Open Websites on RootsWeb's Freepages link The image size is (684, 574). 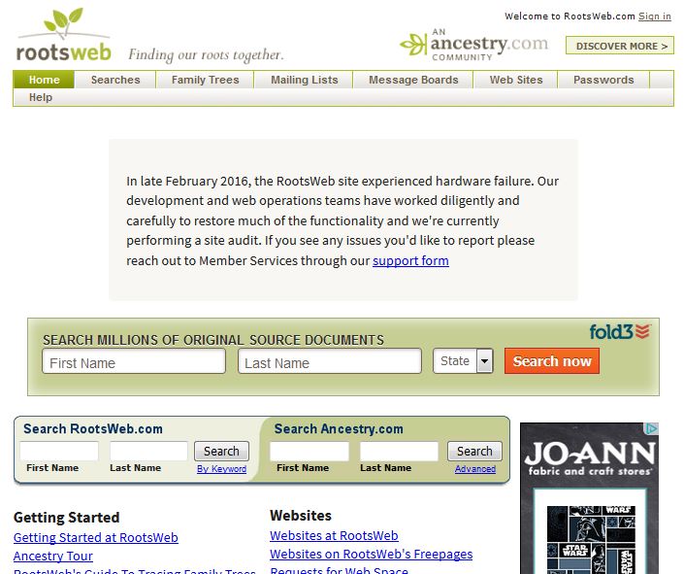372,554
